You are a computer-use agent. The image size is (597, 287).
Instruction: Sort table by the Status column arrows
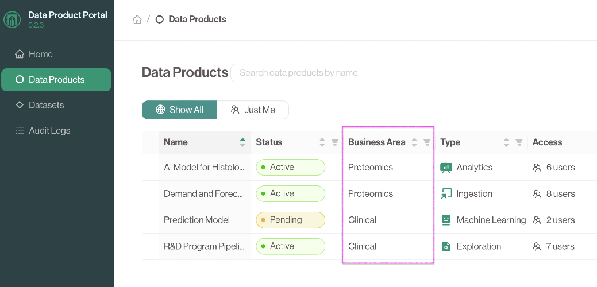point(322,142)
